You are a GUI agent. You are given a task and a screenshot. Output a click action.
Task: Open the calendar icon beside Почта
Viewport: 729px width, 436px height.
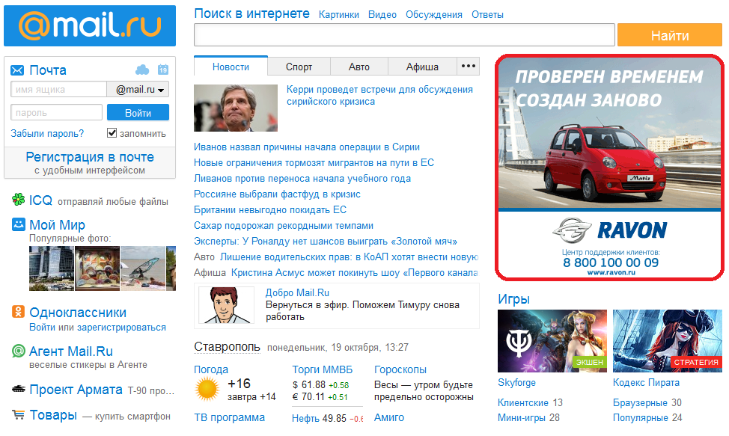pyautogui.click(x=163, y=70)
